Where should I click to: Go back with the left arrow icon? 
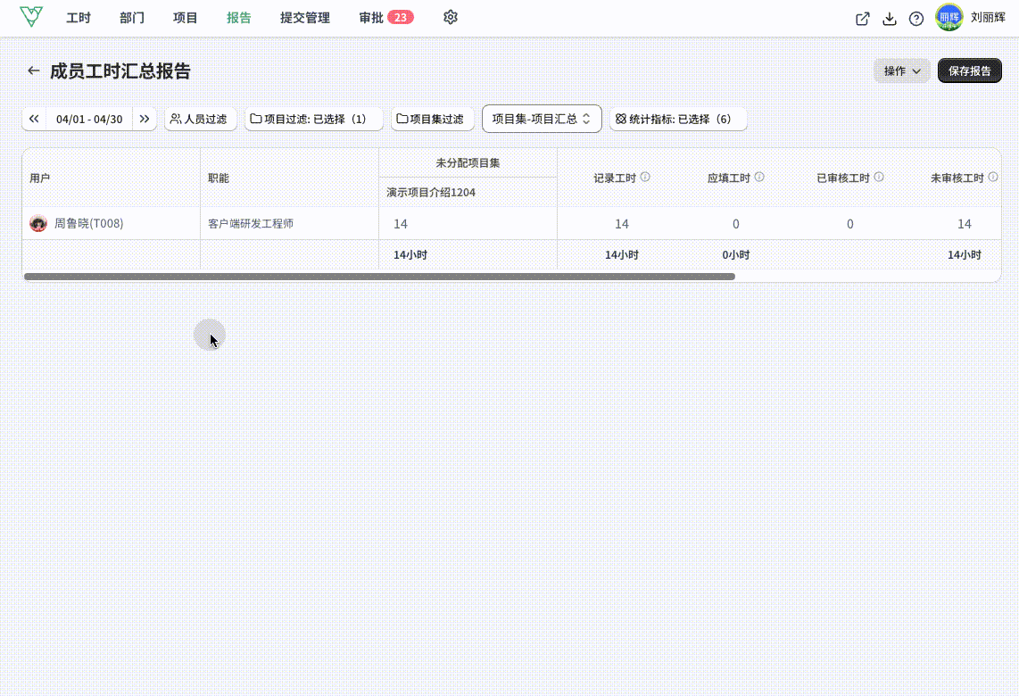(34, 70)
